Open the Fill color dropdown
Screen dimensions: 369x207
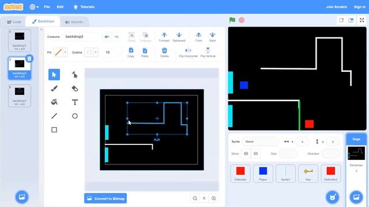pos(65,52)
